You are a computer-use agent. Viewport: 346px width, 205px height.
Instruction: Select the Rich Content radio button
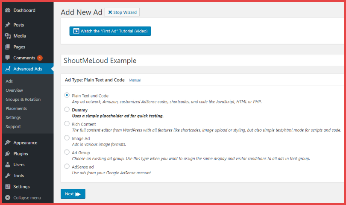(x=67, y=123)
